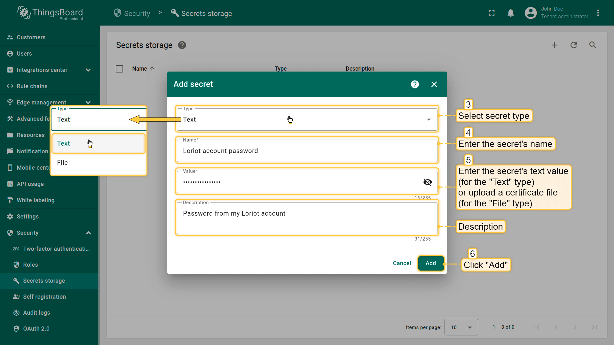This screenshot has height=345, width=614.
Task: Toggle fullscreen mode icon
Action: (492, 13)
